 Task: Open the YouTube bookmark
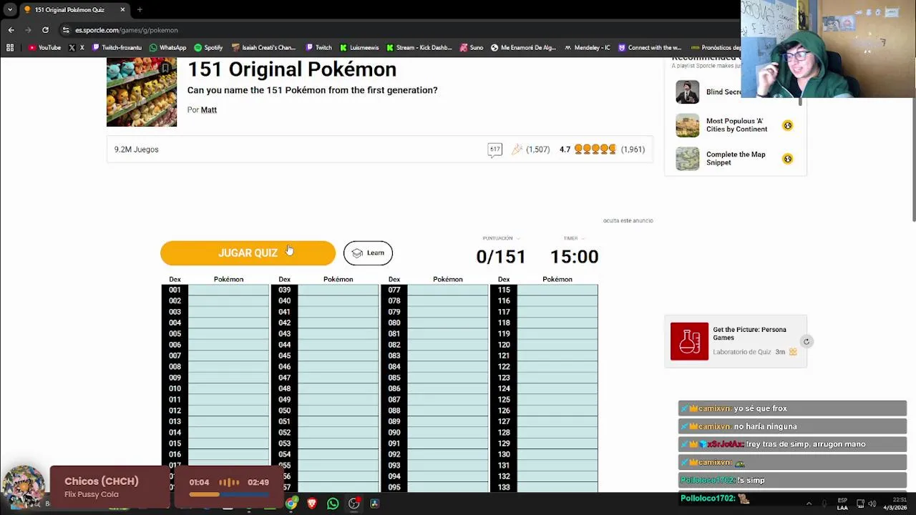(44, 48)
